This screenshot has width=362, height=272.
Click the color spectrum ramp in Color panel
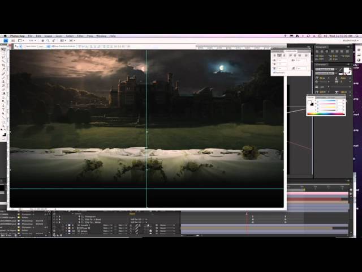coord(326,114)
